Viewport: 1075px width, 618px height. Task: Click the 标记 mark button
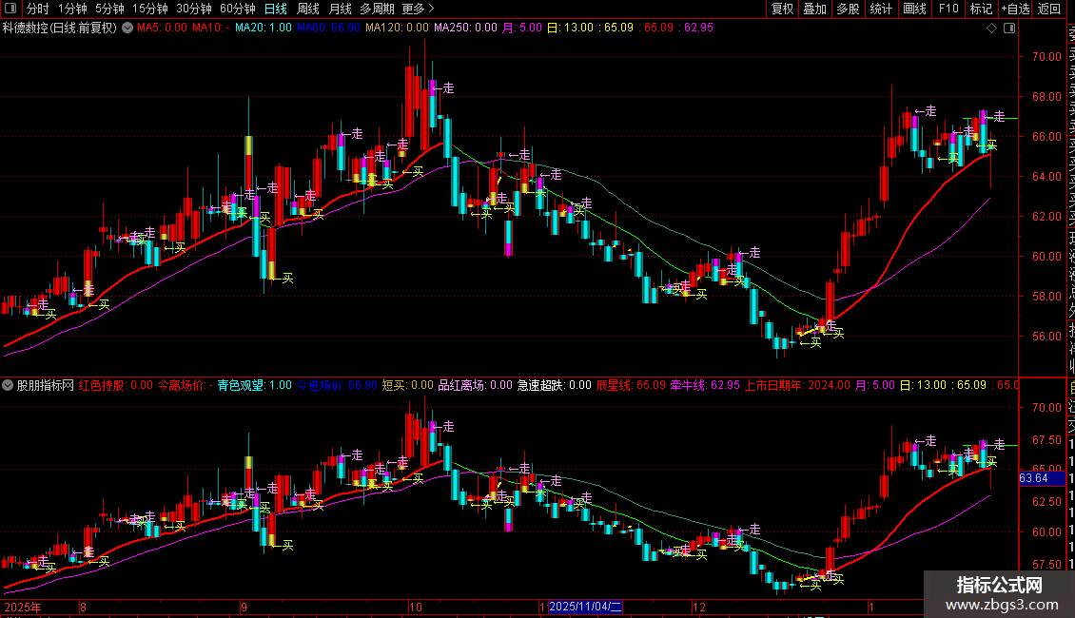click(981, 9)
